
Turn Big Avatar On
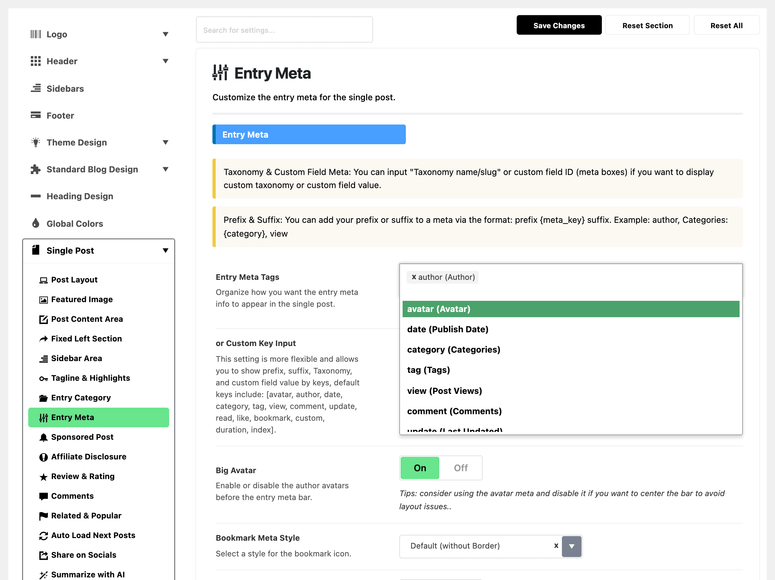(420, 468)
